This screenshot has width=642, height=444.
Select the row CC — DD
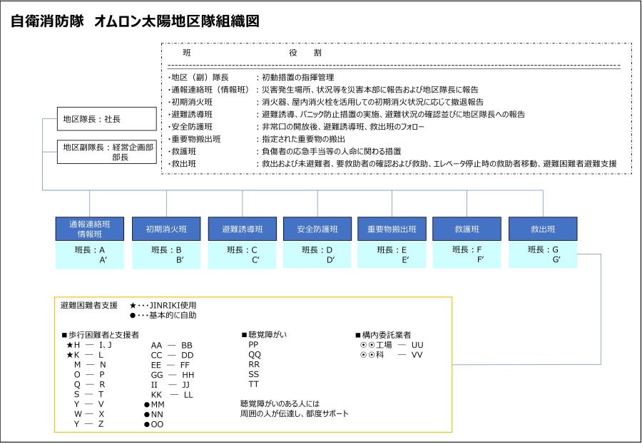[172, 355]
